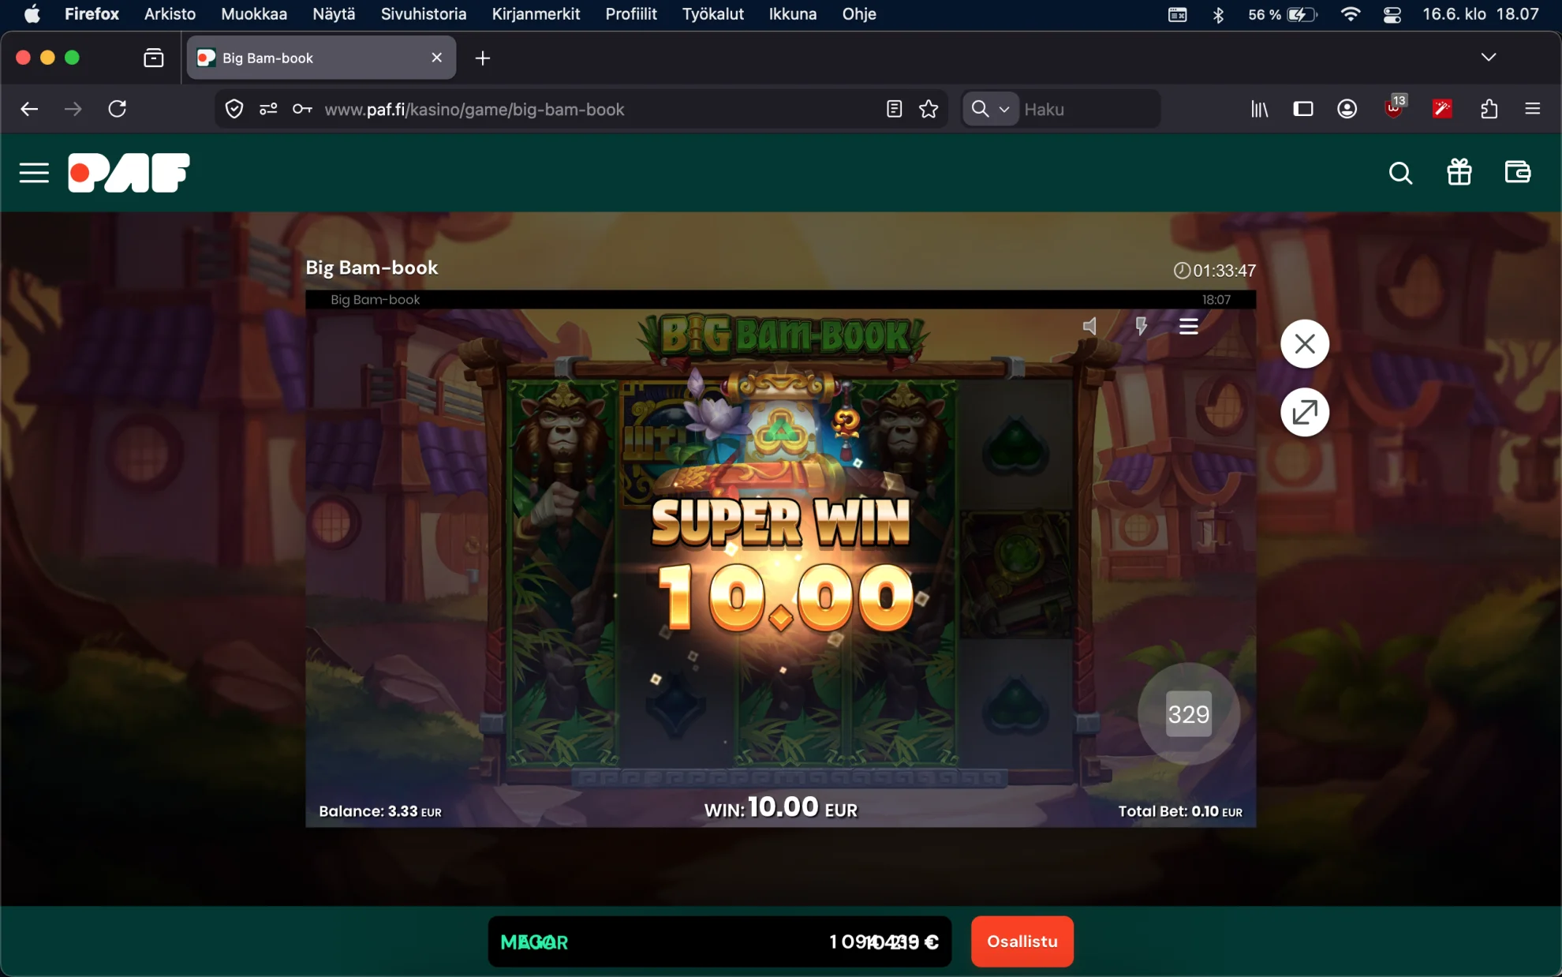Click the session timer 01:33:47
The height and width of the screenshot is (977, 1562).
coord(1215,271)
